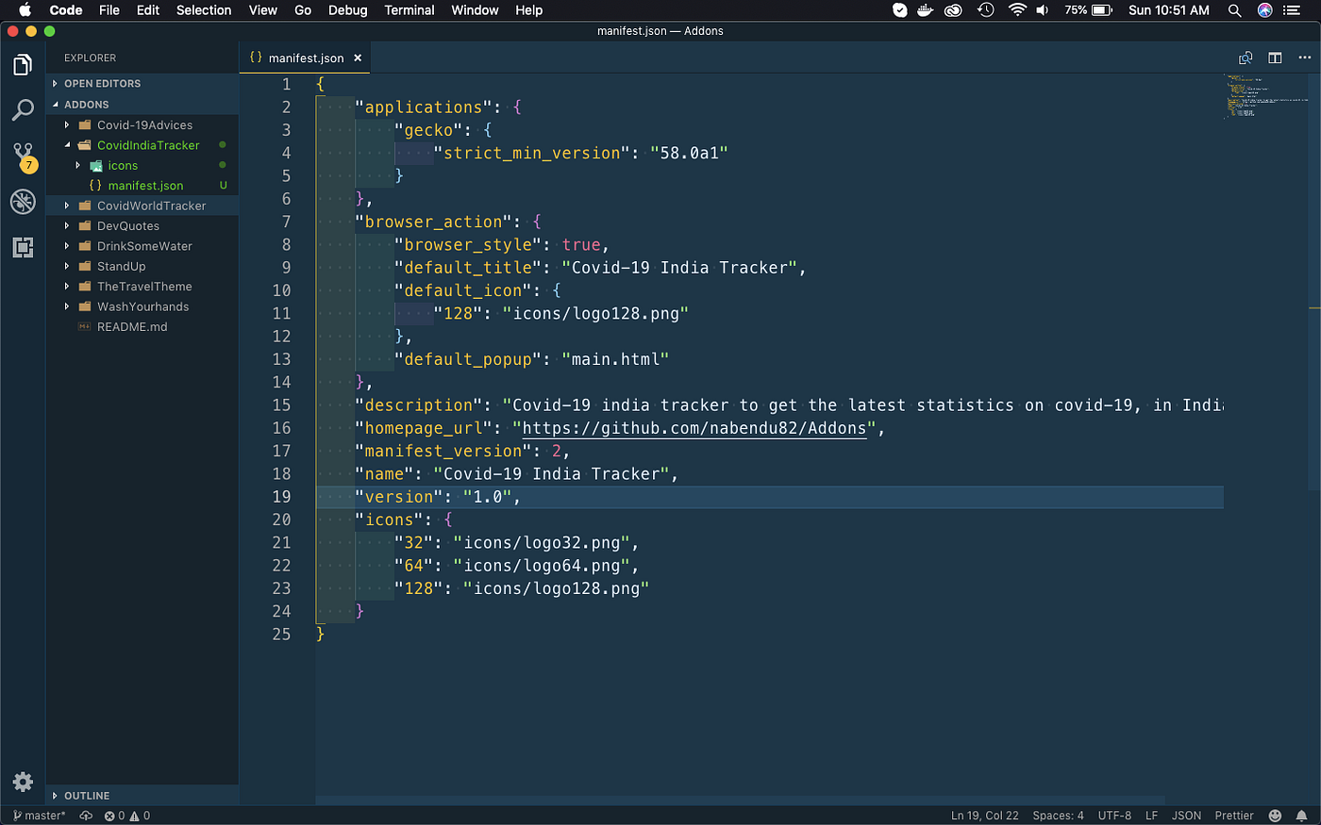Select the manifest.json editor tab

(305, 58)
